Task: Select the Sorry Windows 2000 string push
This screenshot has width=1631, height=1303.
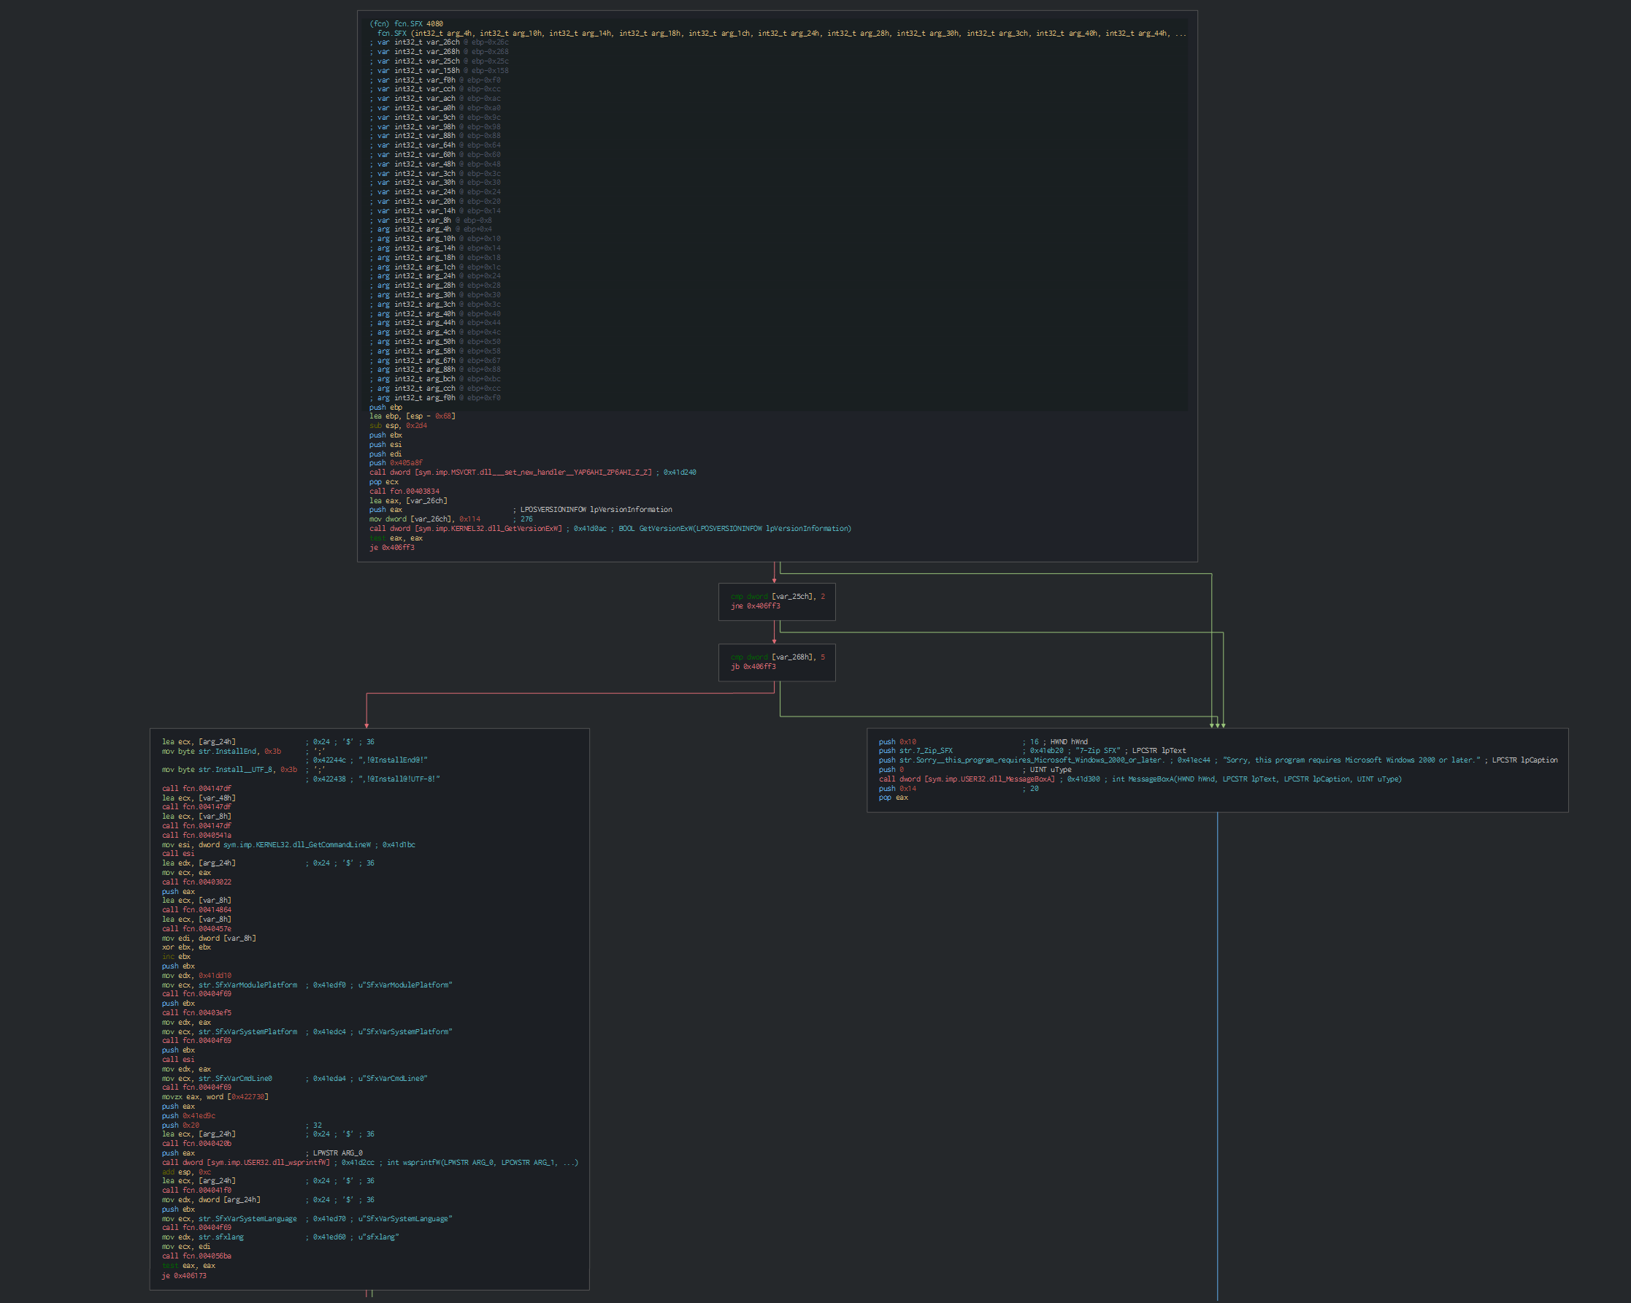Action: (1021, 760)
